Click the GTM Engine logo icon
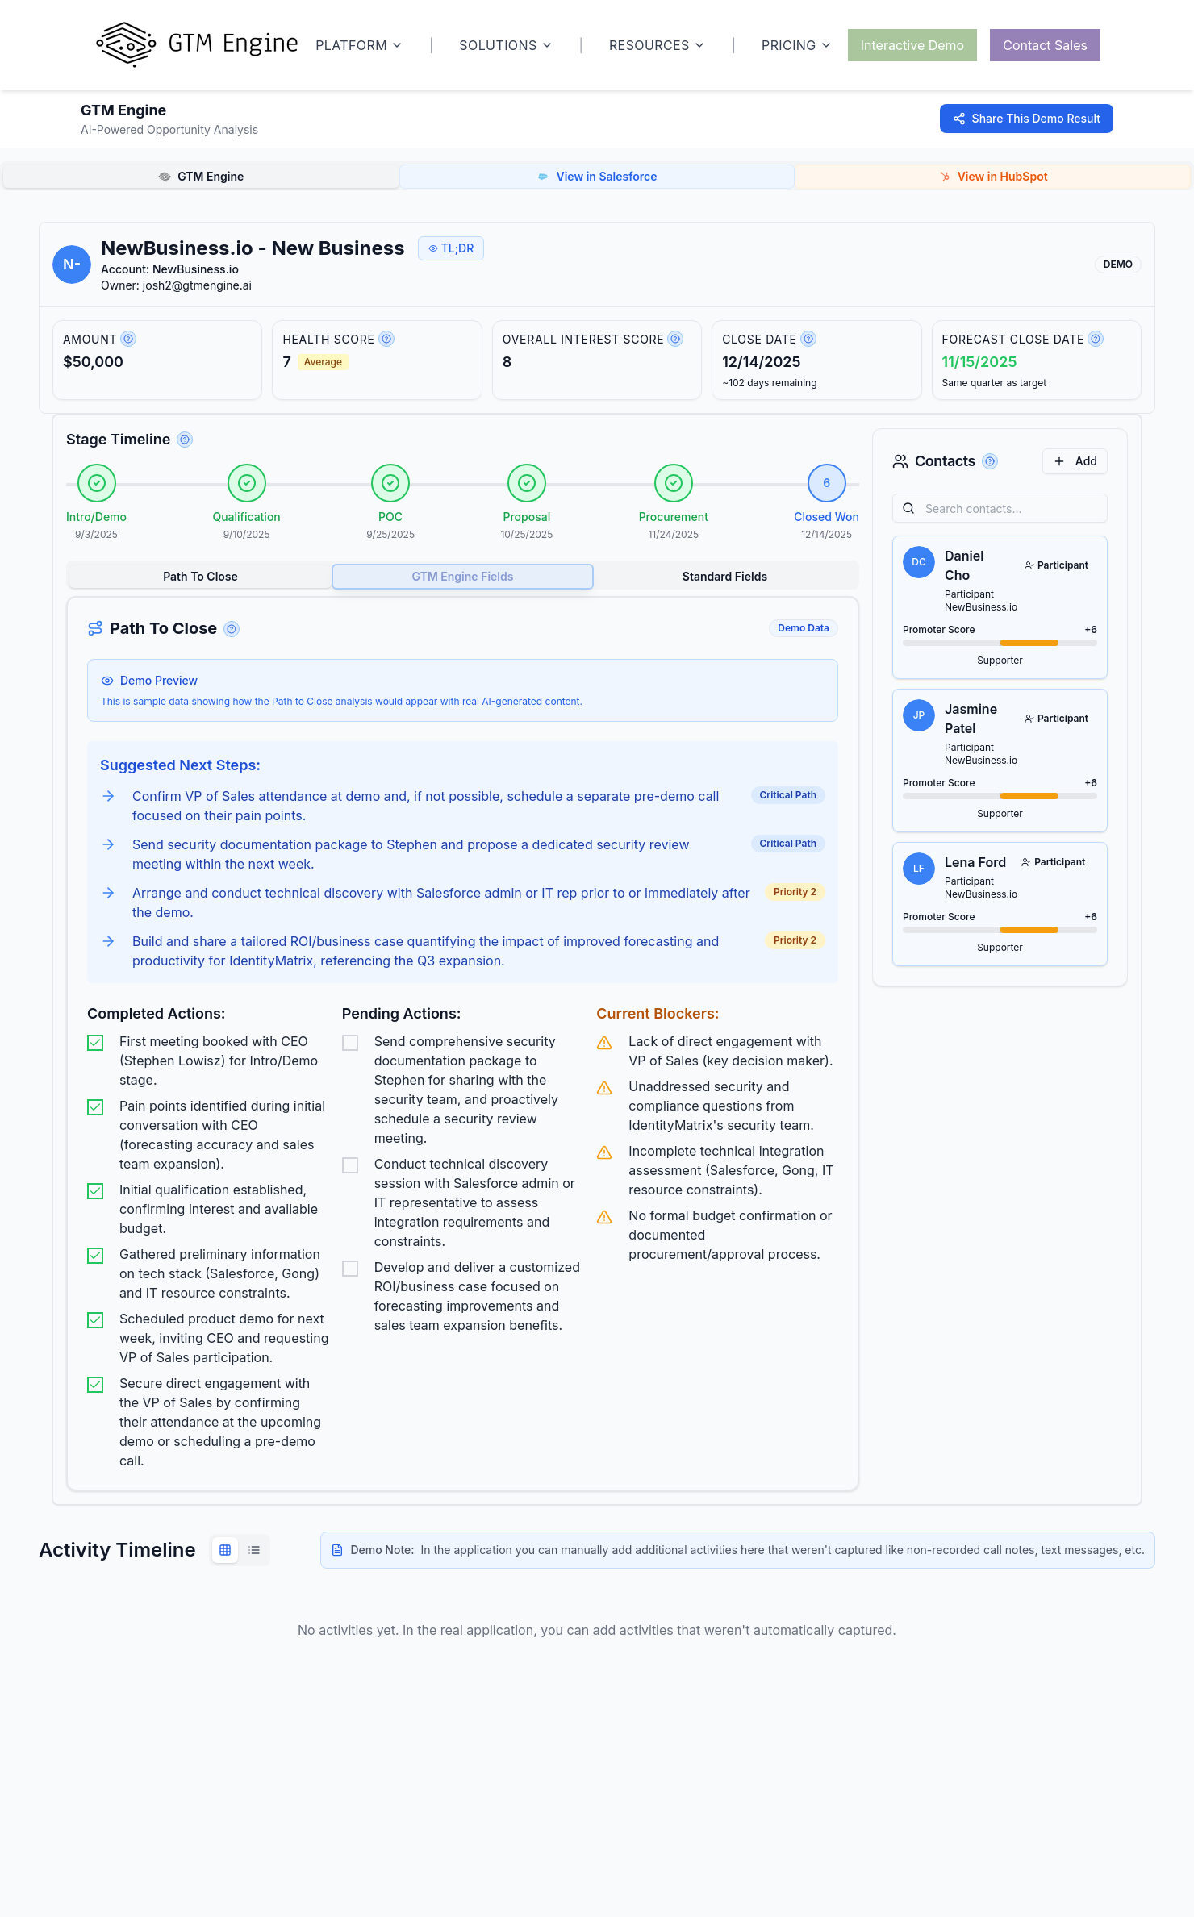 pos(126,44)
